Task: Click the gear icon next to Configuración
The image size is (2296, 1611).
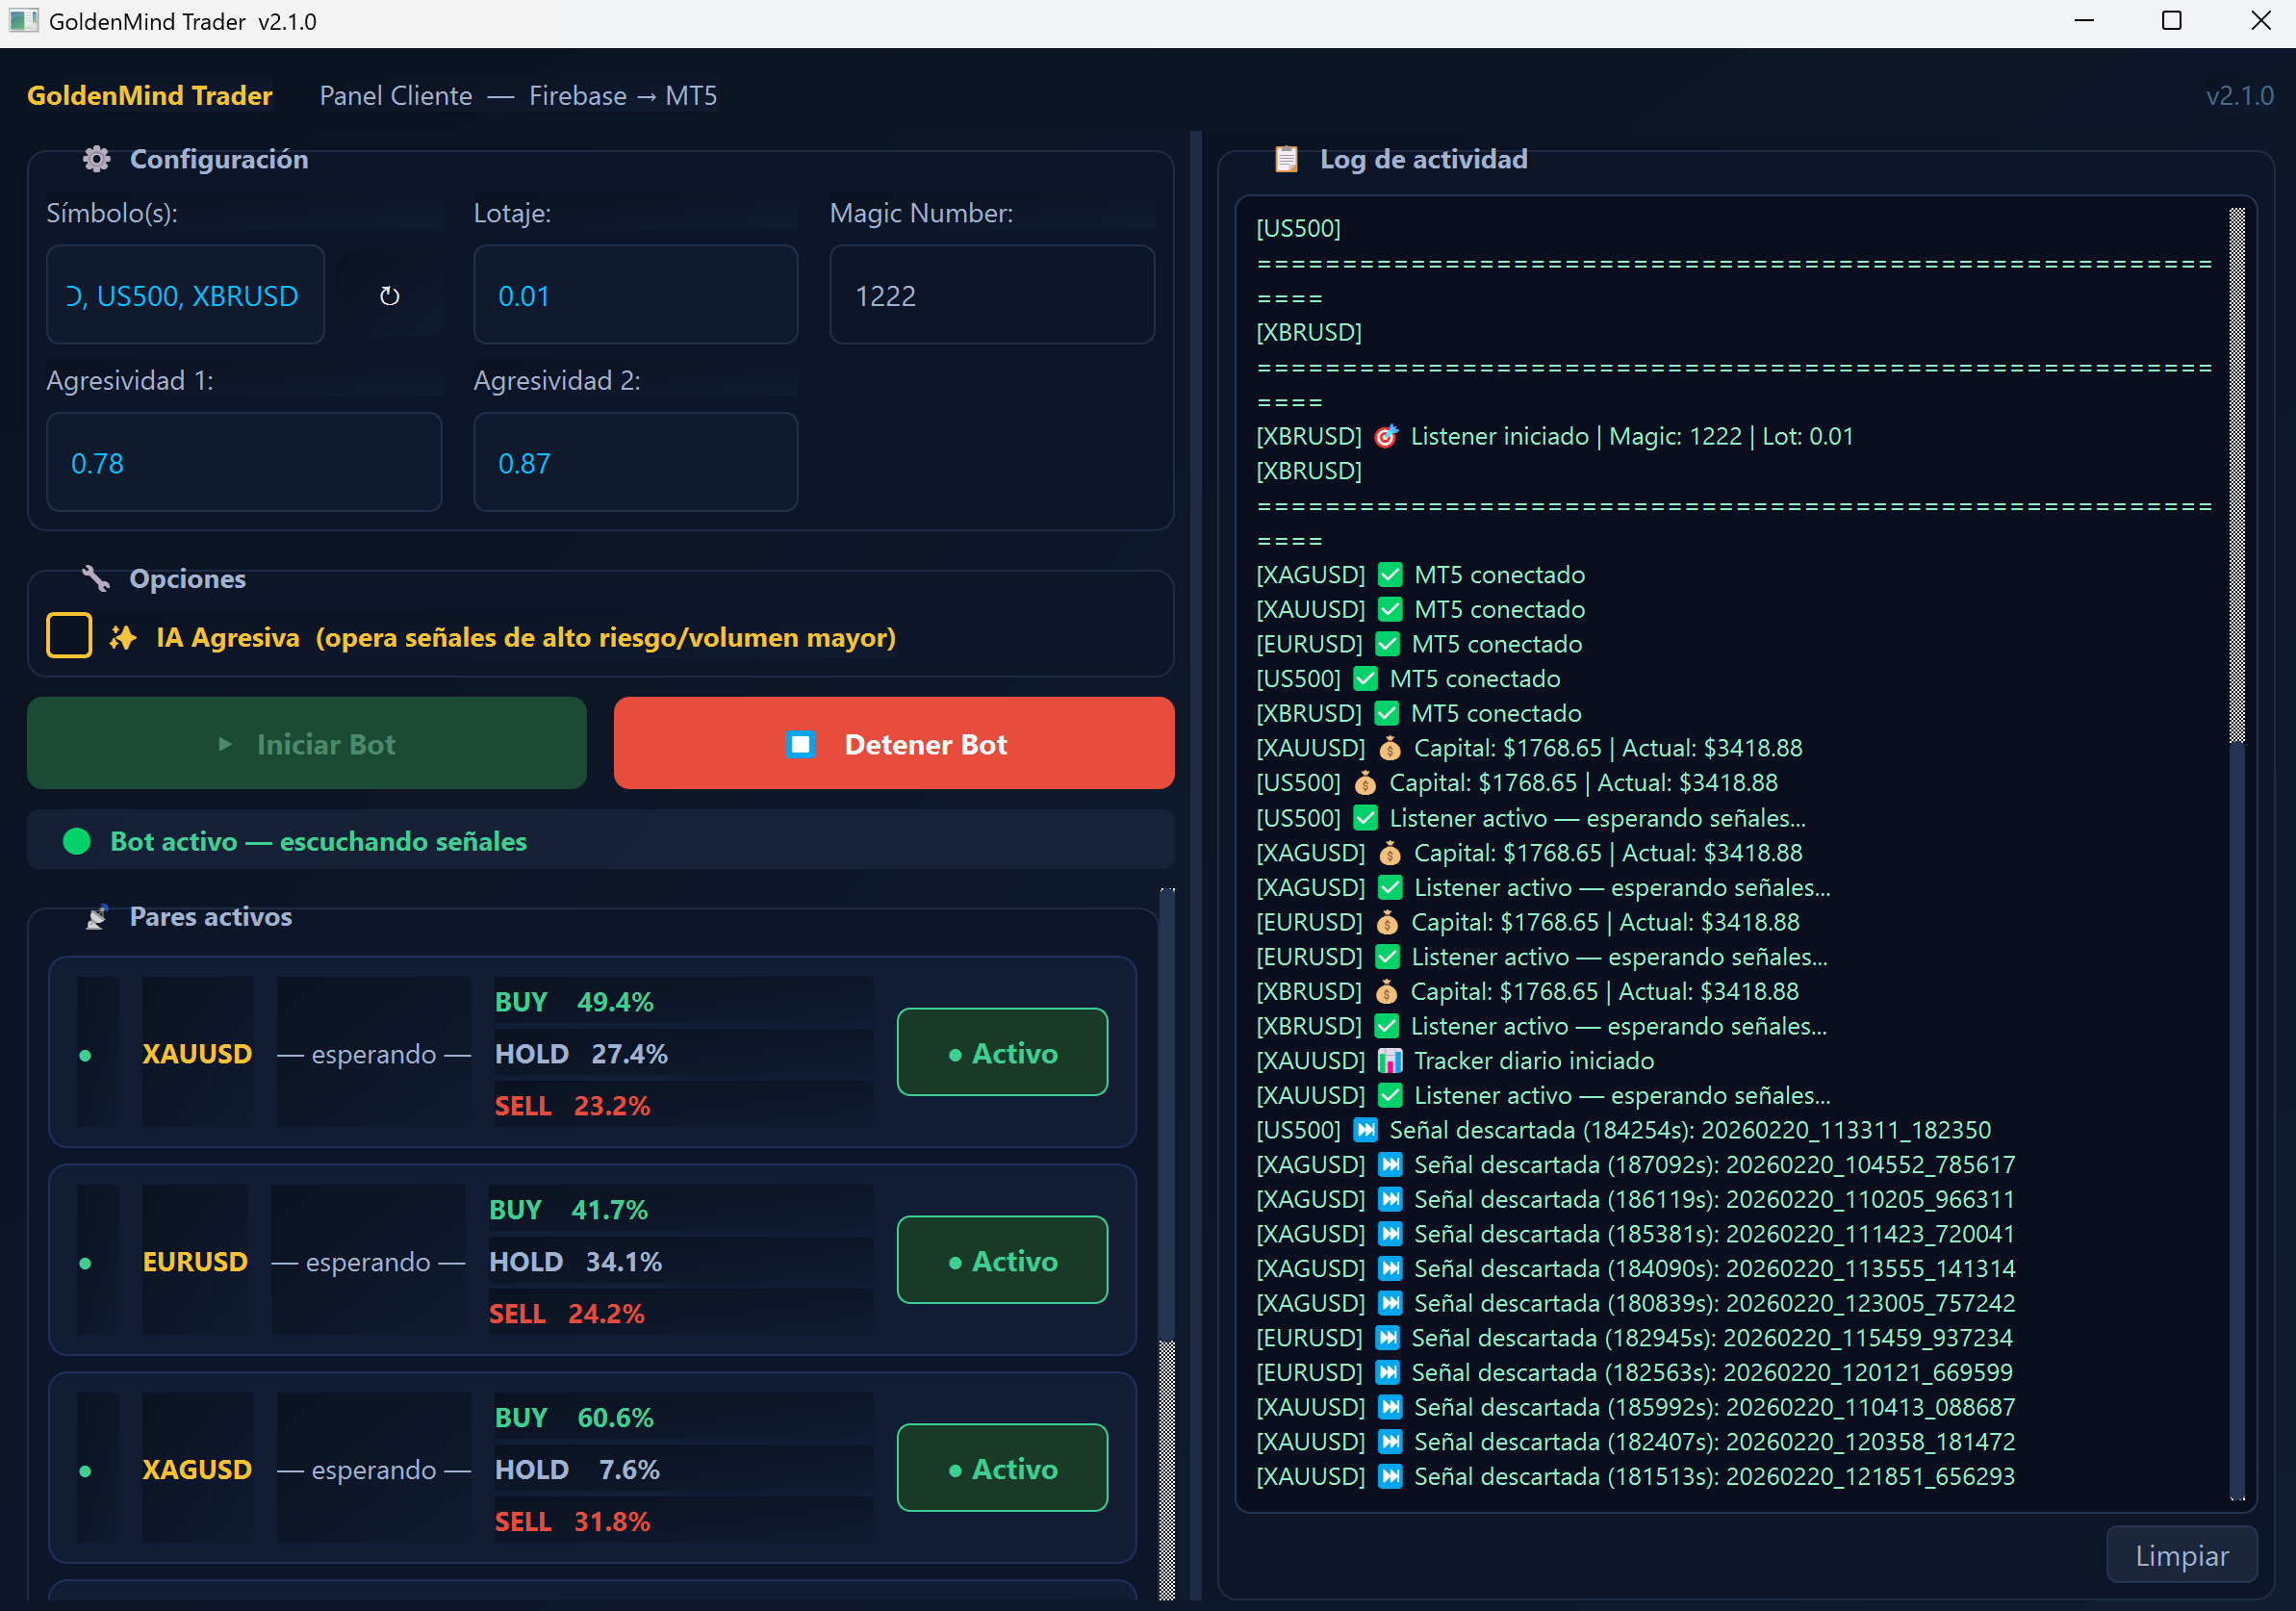Action: coord(96,159)
